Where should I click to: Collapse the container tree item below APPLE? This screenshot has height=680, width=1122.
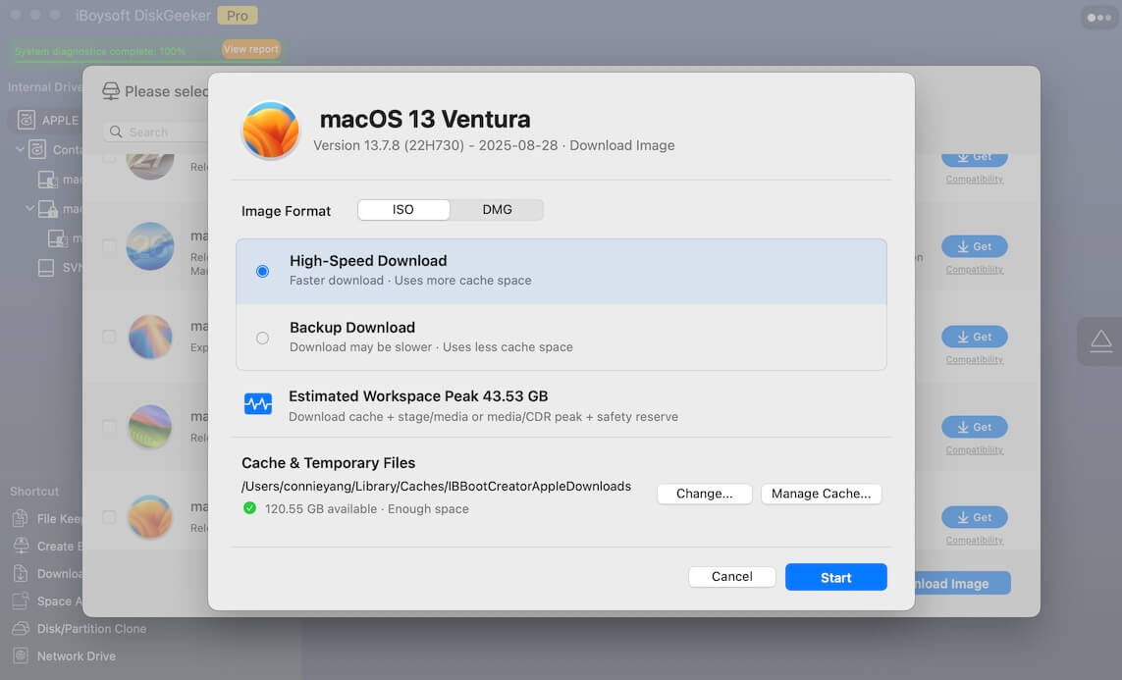point(20,149)
